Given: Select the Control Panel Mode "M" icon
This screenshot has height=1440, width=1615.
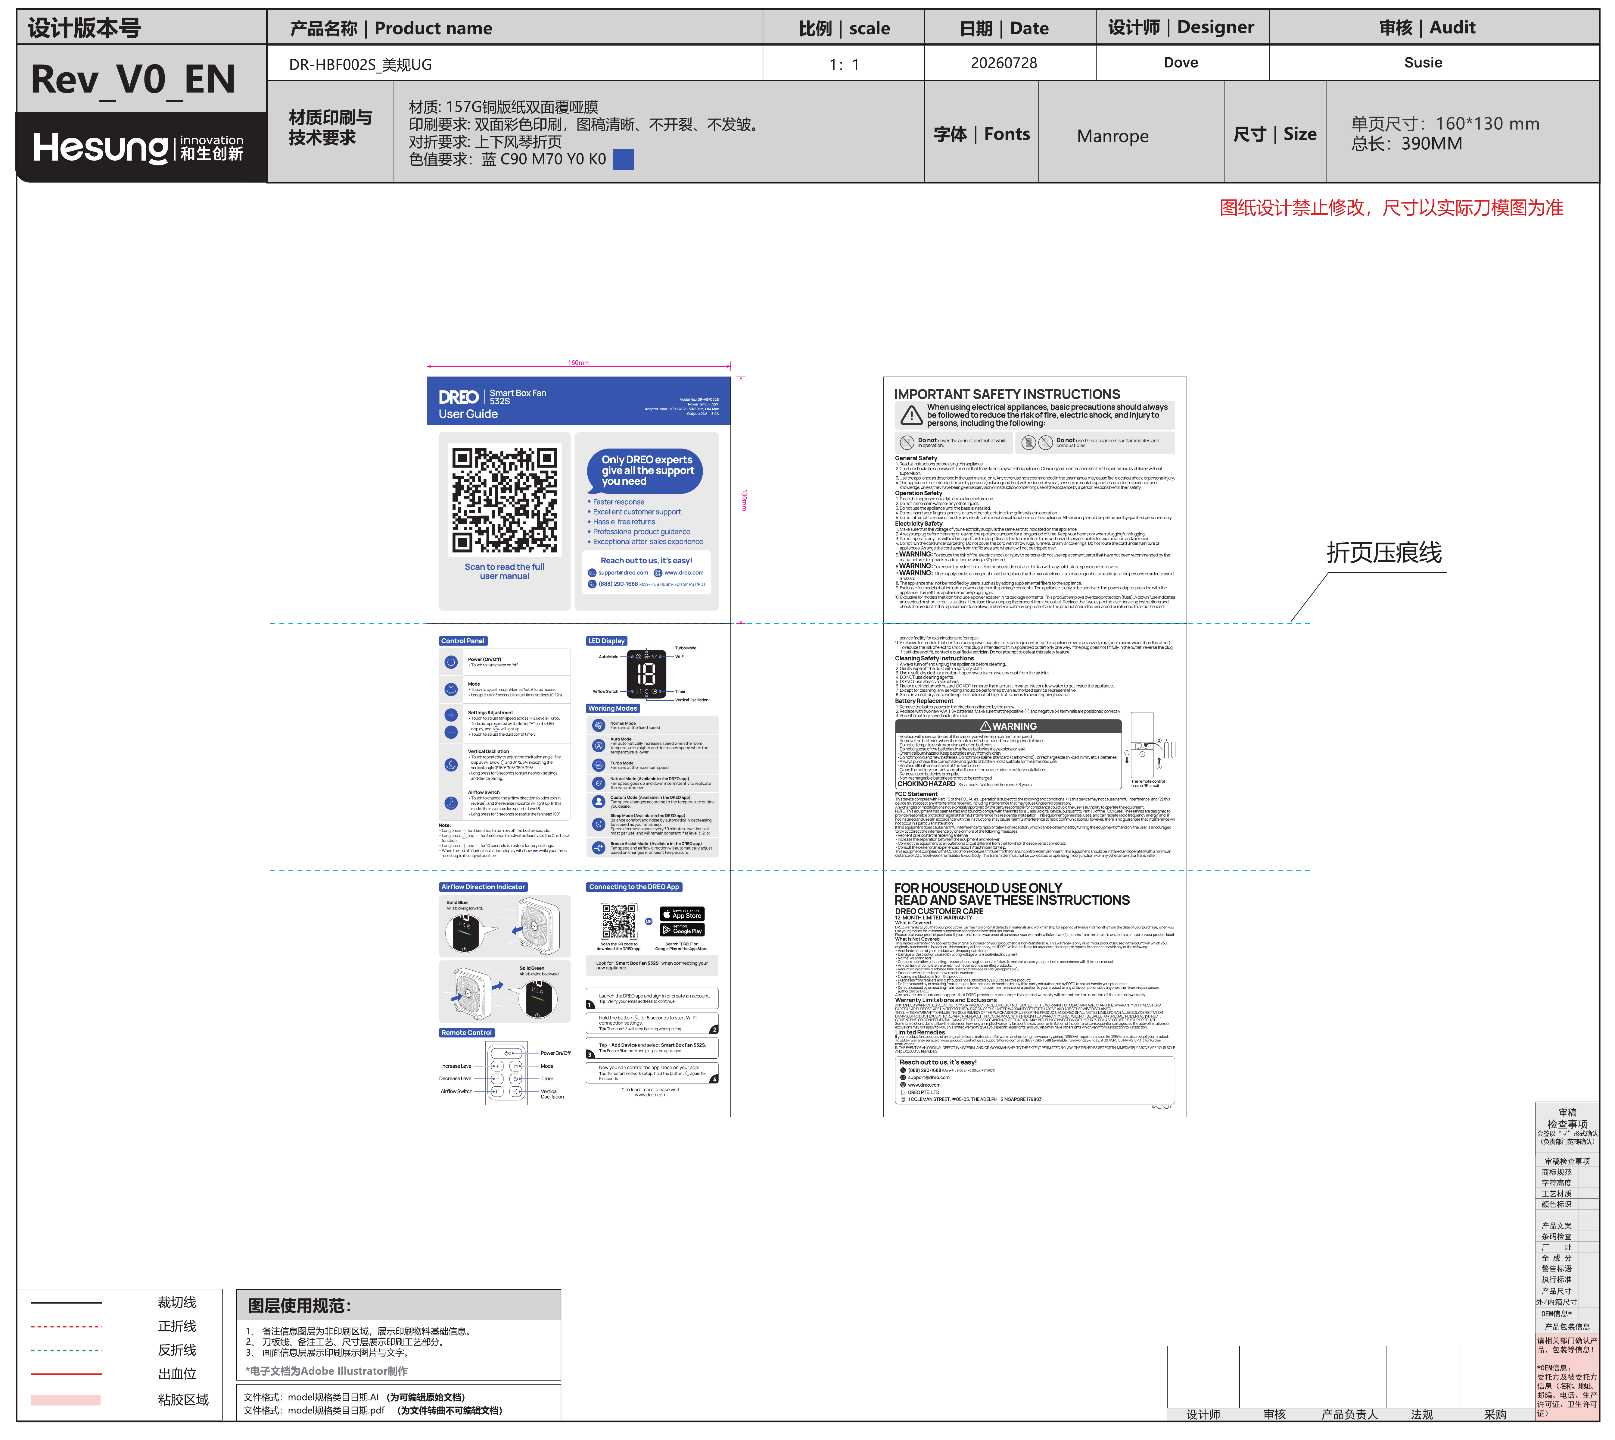Looking at the screenshot, I should [451, 689].
